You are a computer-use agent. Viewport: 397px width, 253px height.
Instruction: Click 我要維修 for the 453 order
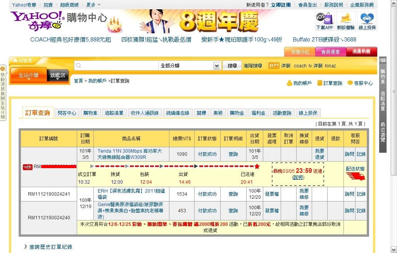(x=304, y=210)
